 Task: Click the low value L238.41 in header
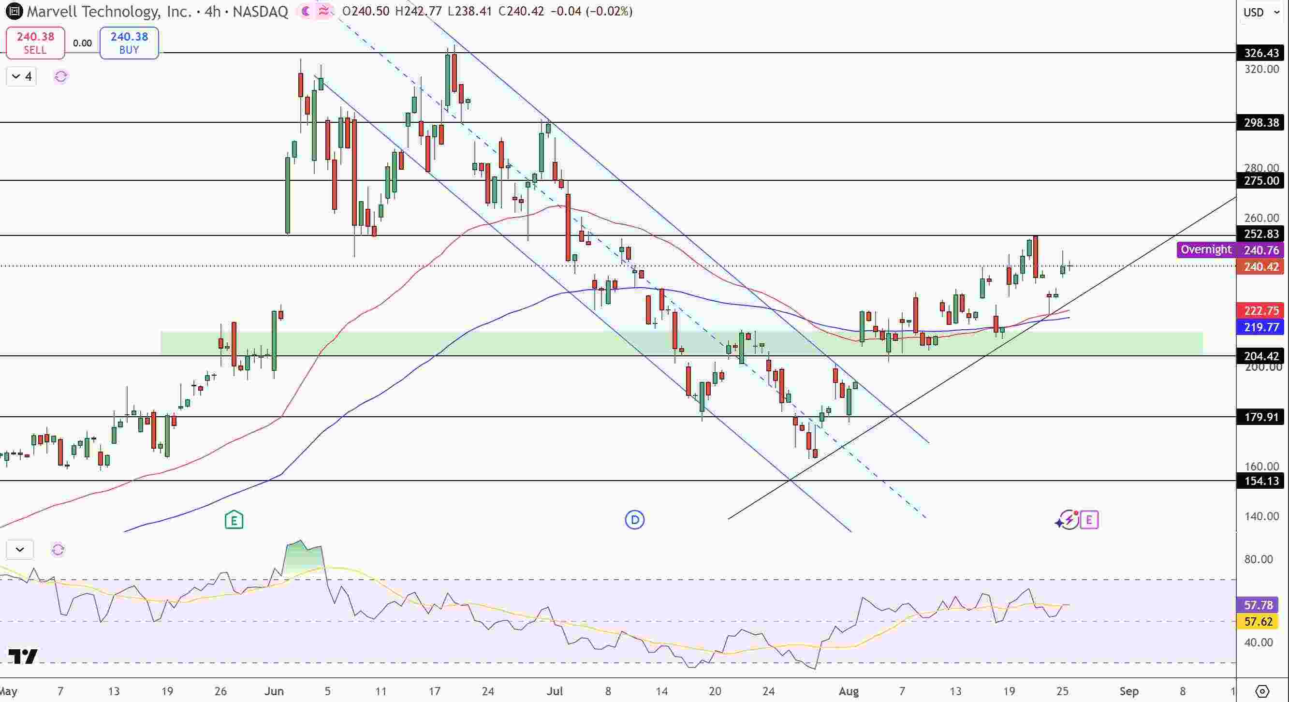[x=470, y=11]
